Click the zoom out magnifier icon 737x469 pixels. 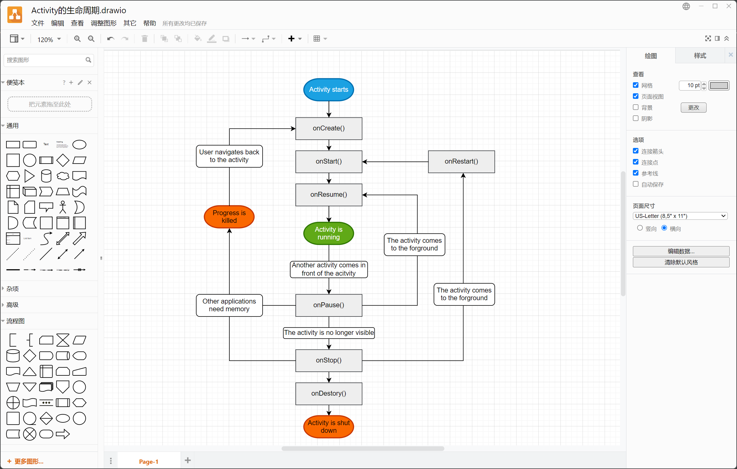pyautogui.click(x=91, y=39)
